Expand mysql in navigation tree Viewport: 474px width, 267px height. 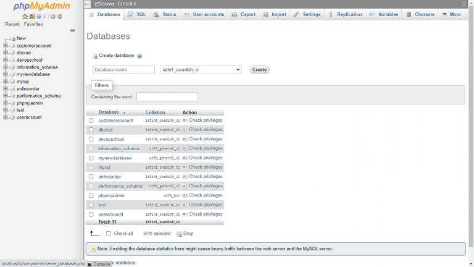click(6, 82)
